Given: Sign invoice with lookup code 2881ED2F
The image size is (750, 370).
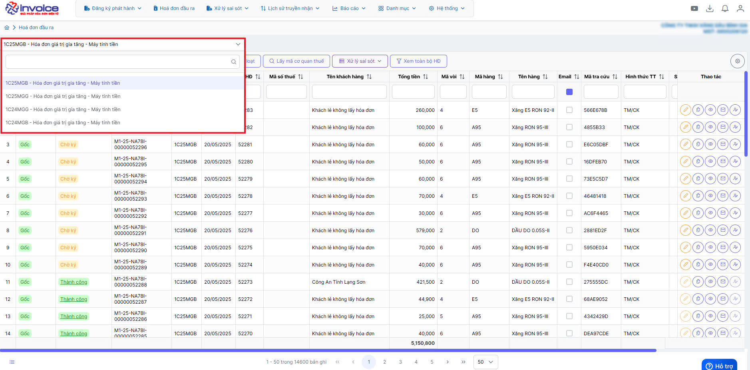Looking at the screenshot, I should click(x=735, y=230).
